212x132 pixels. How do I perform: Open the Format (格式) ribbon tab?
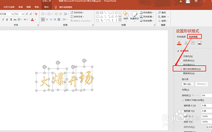(47, 7)
